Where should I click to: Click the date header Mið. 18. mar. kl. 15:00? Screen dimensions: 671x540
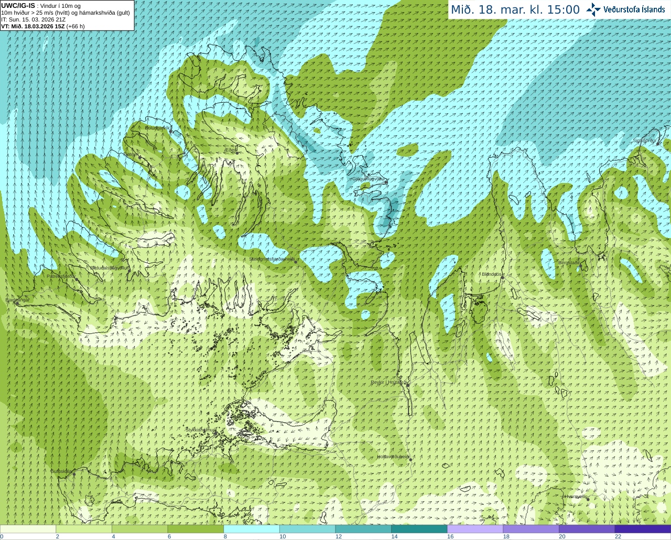(x=515, y=9)
